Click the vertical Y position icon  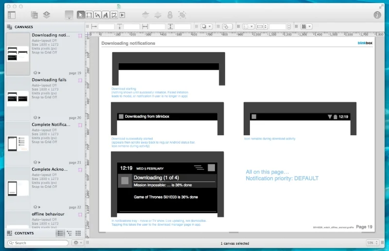[120, 27]
